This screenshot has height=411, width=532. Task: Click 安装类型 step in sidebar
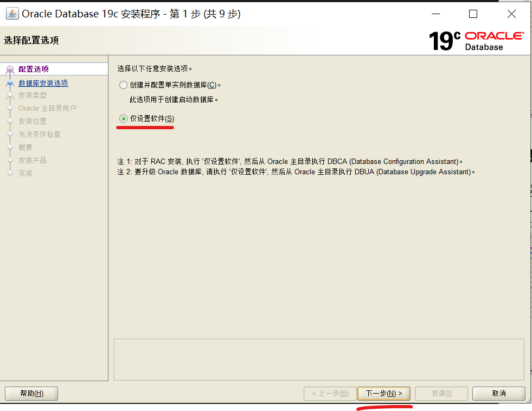[x=32, y=95]
